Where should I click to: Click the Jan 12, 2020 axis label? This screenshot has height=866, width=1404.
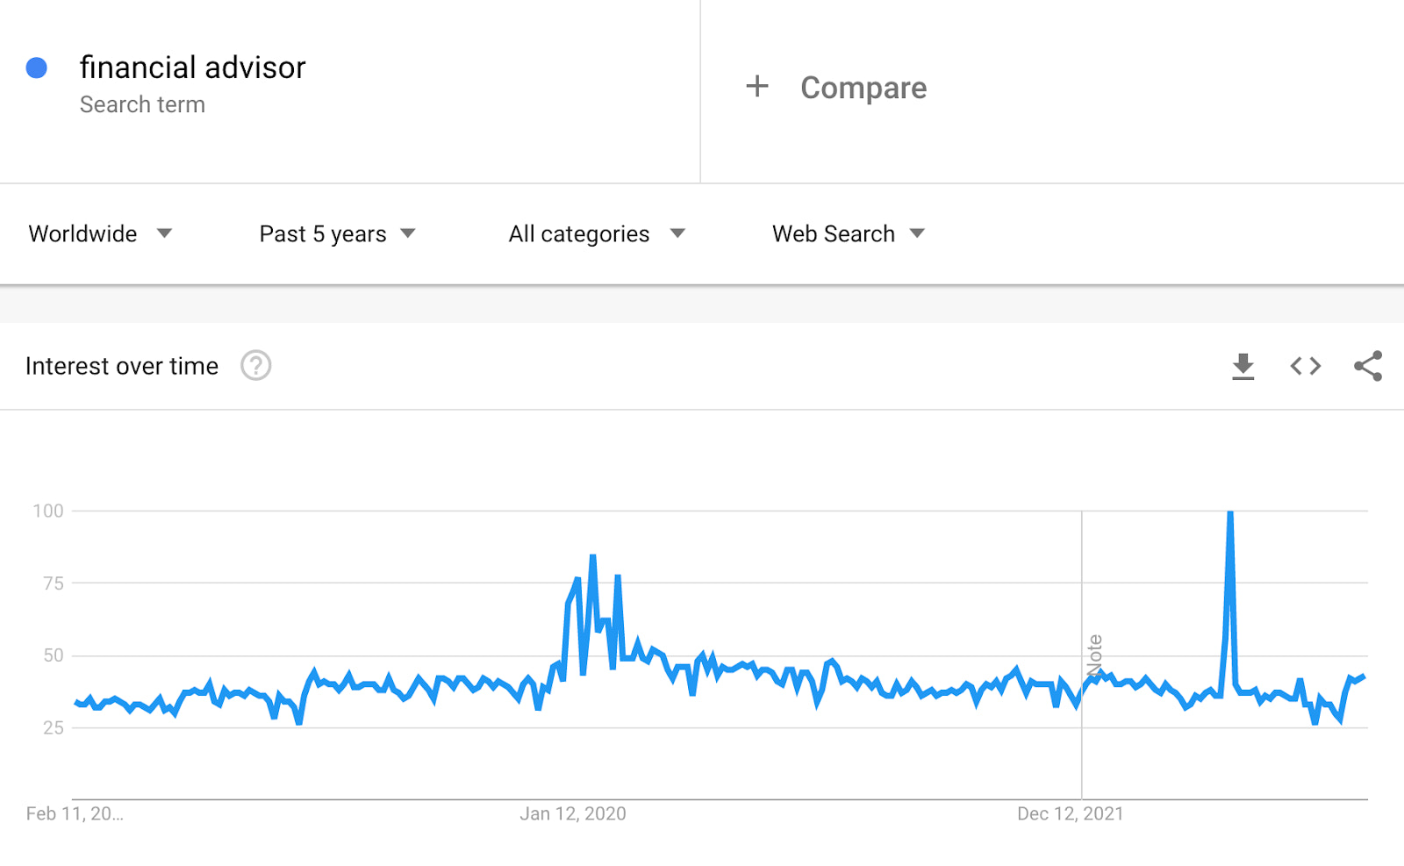[575, 813]
